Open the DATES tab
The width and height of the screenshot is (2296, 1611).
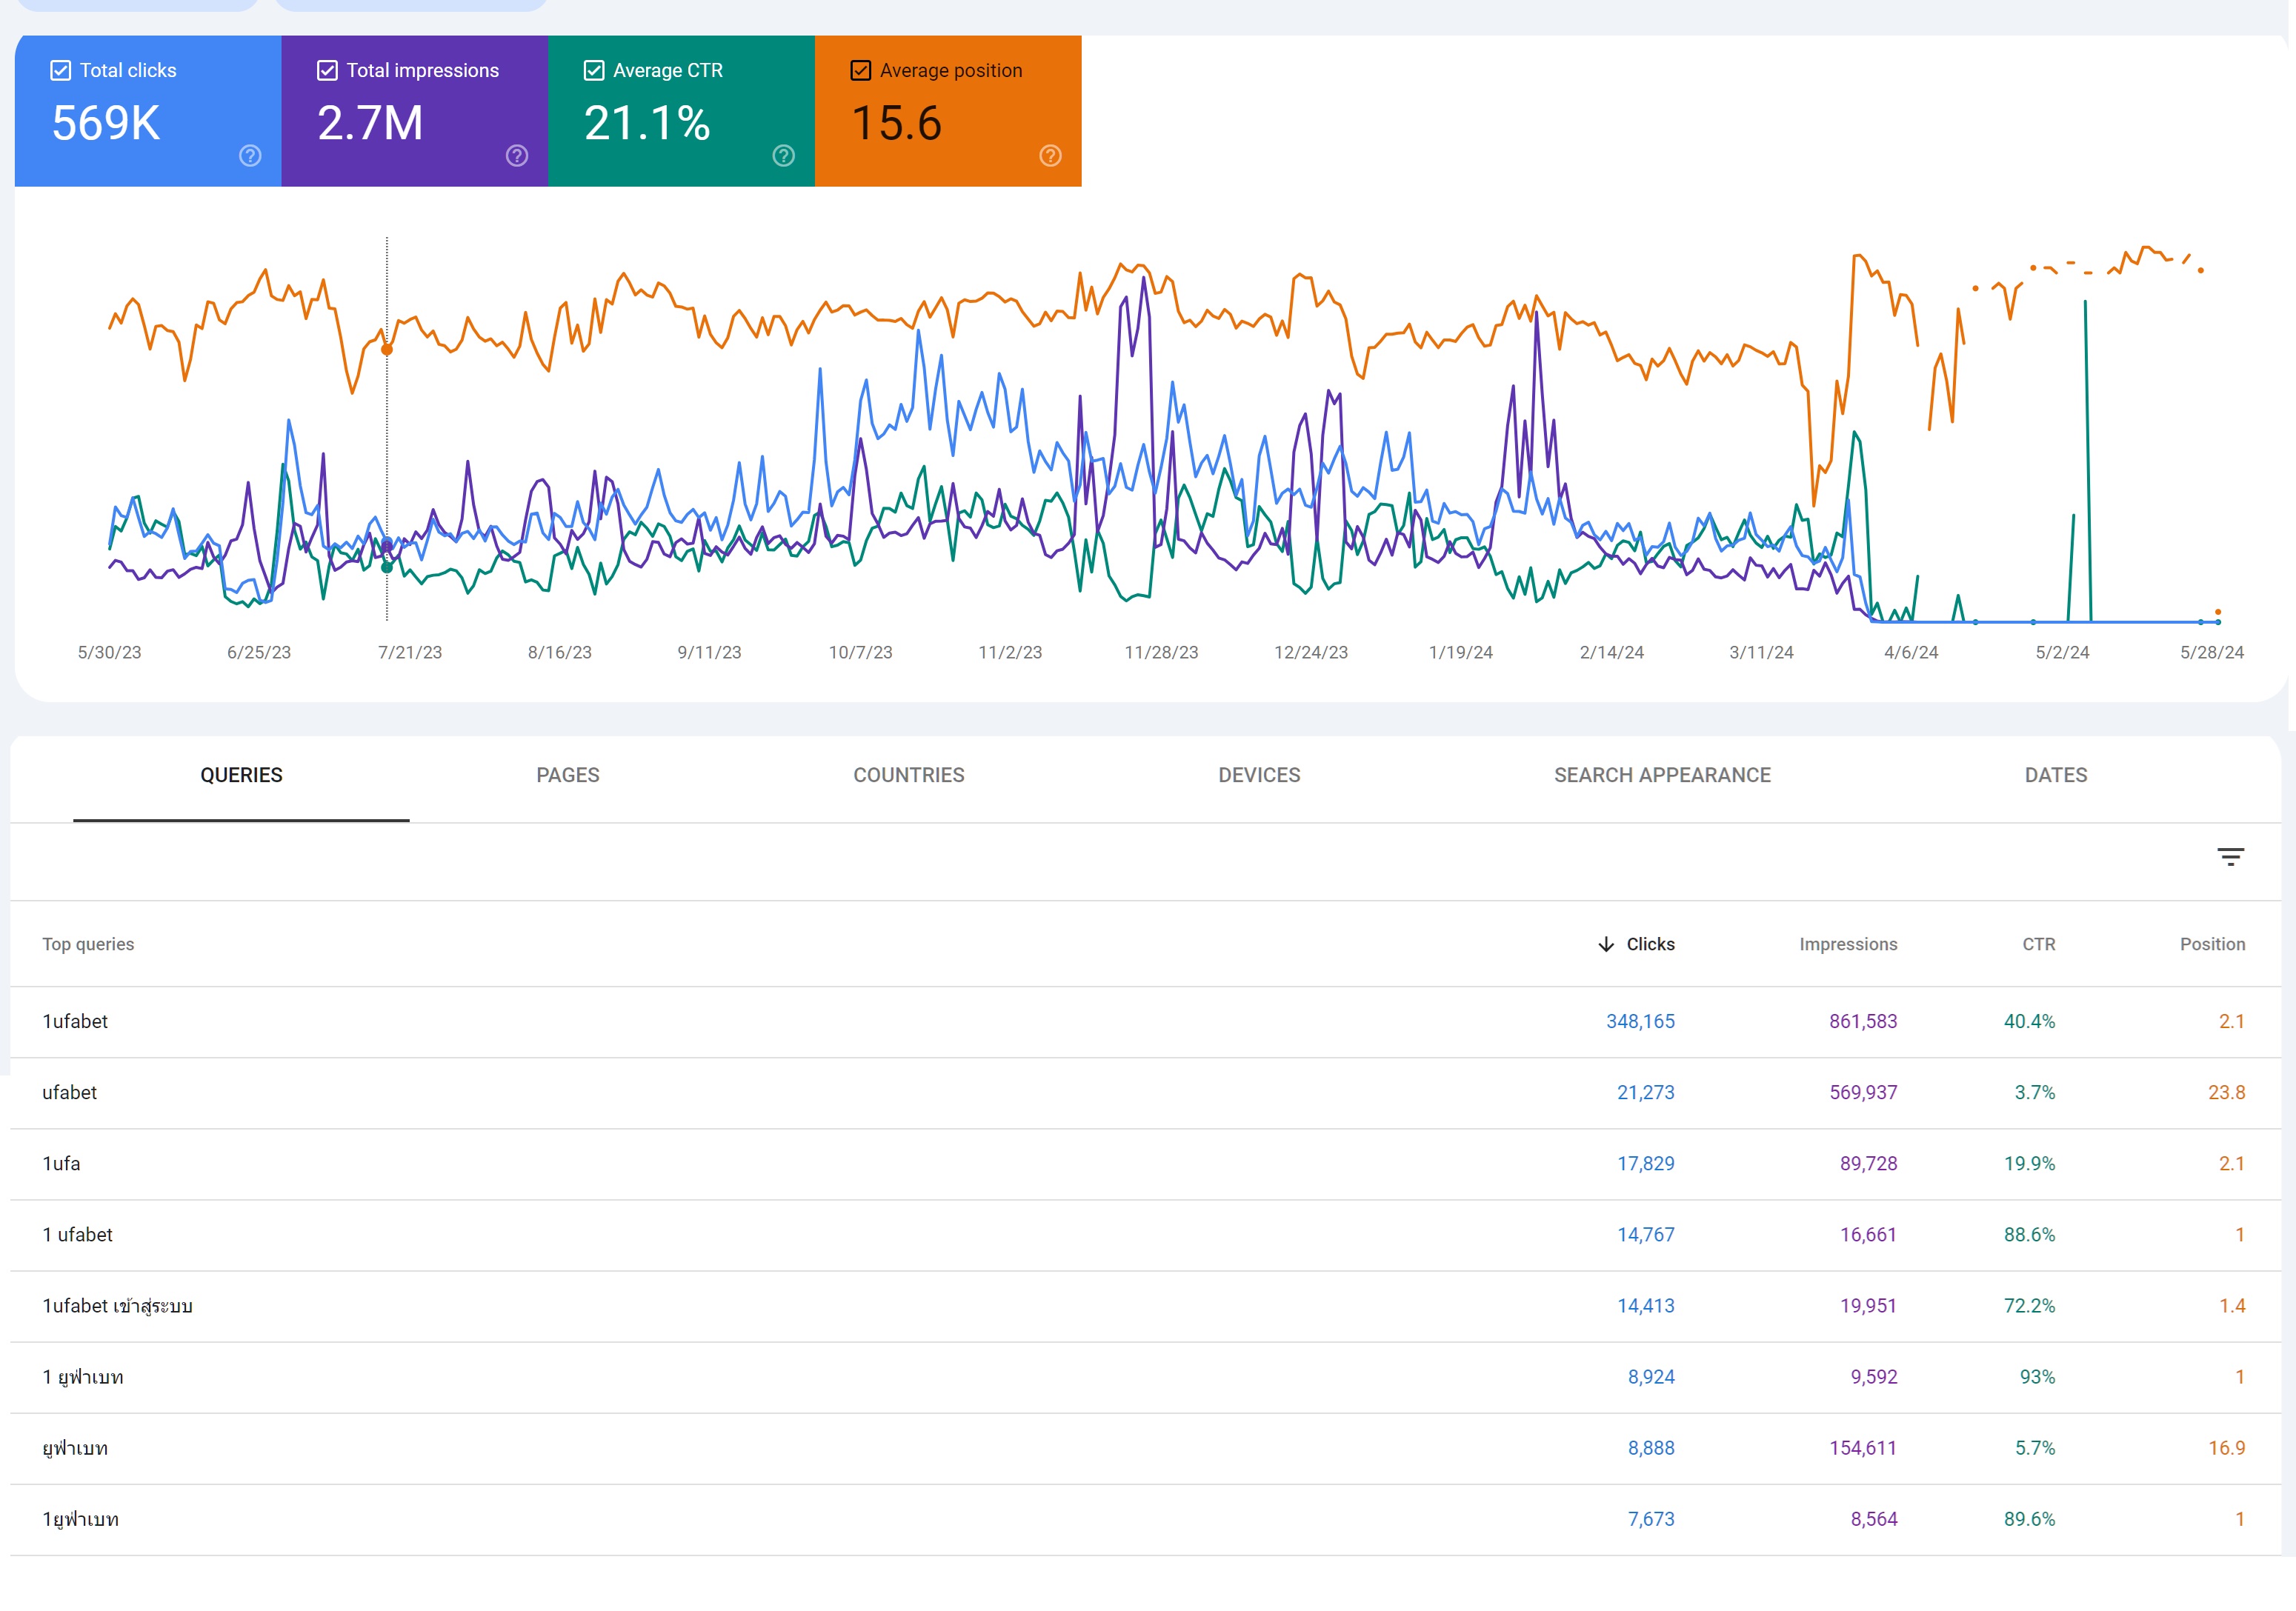coord(2055,775)
